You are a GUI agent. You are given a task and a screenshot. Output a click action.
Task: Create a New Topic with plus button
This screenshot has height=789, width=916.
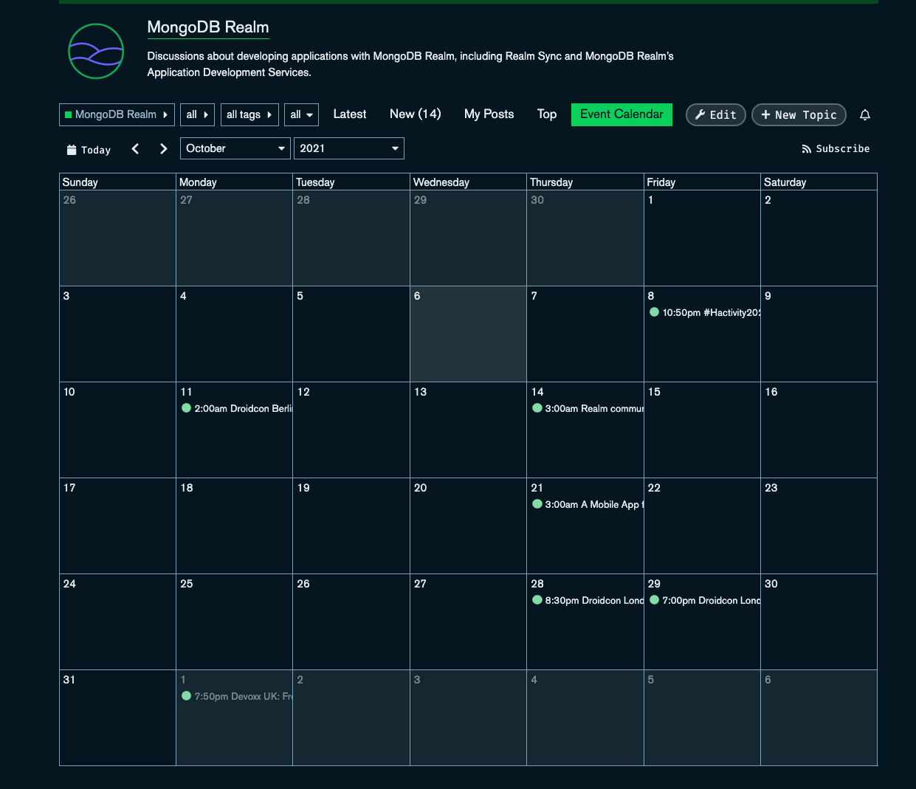tap(798, 115)
